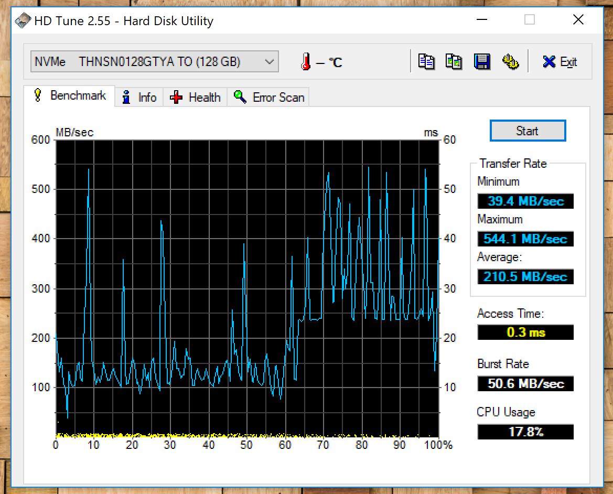
Task: Click the access time 0.3 ms value
Action: pos(525,332)
